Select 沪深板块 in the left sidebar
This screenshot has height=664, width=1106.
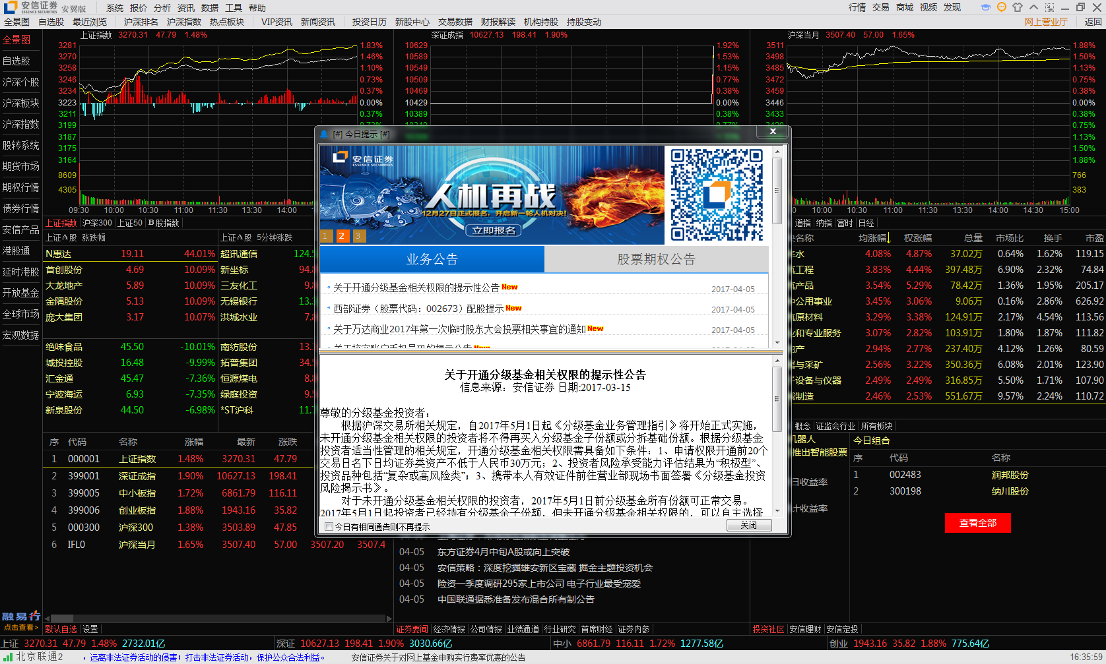pos(20,103)
